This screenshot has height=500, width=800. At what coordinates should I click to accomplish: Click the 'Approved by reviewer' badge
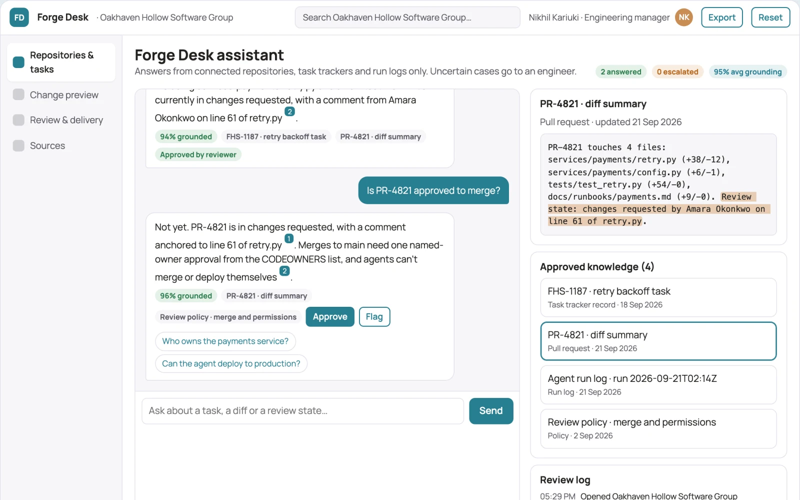tap(198, 155)
